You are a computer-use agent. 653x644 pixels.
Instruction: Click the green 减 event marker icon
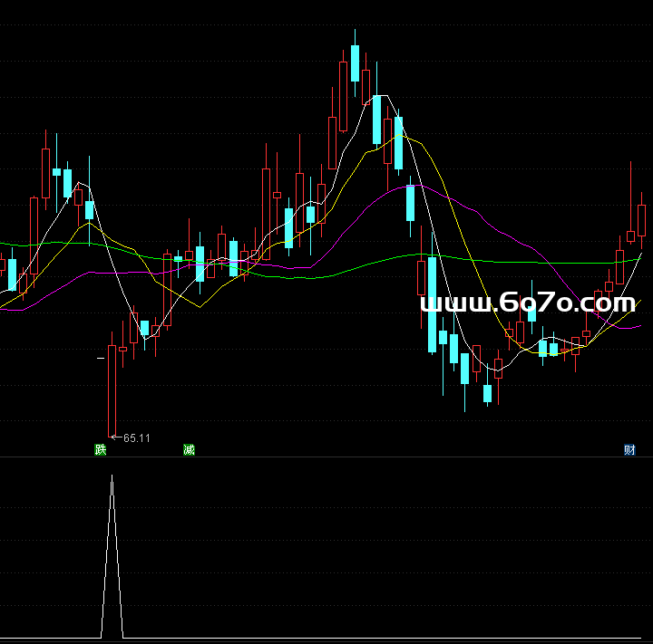point(189,449)
